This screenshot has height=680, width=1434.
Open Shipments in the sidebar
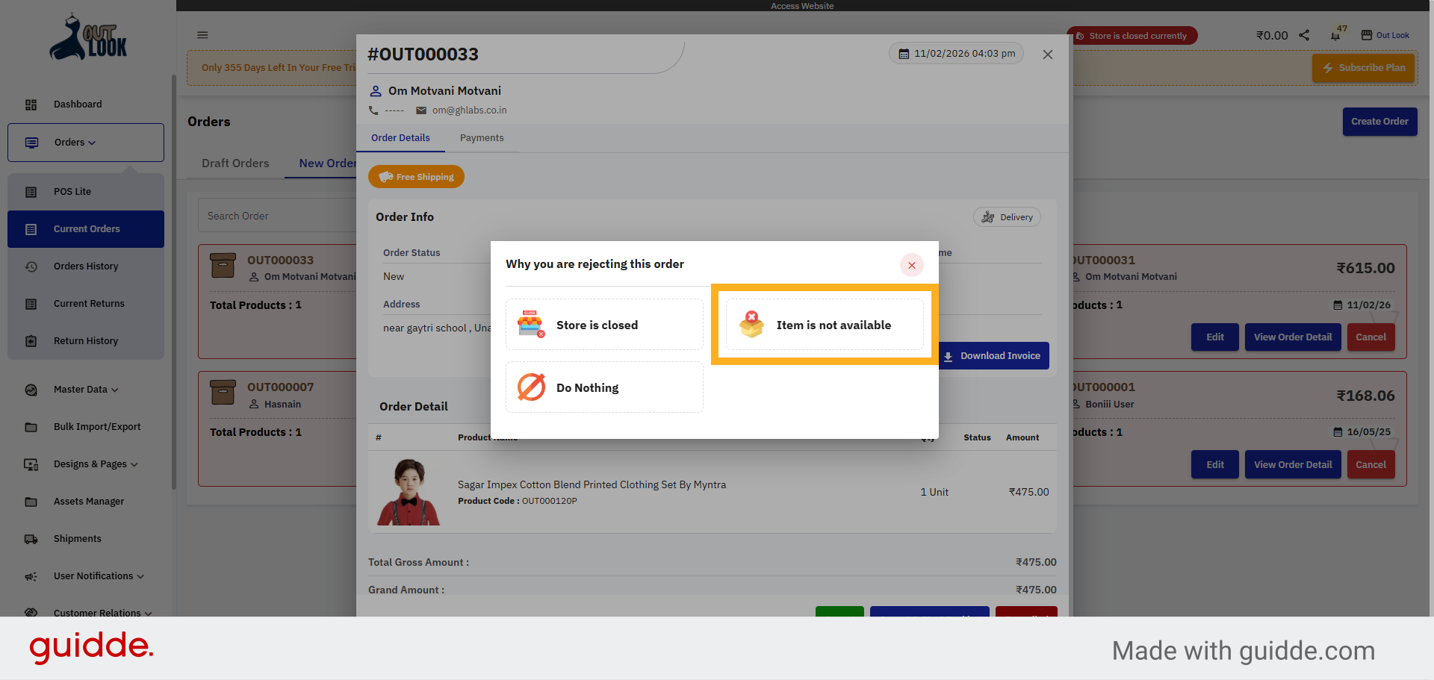coord(86,539)
